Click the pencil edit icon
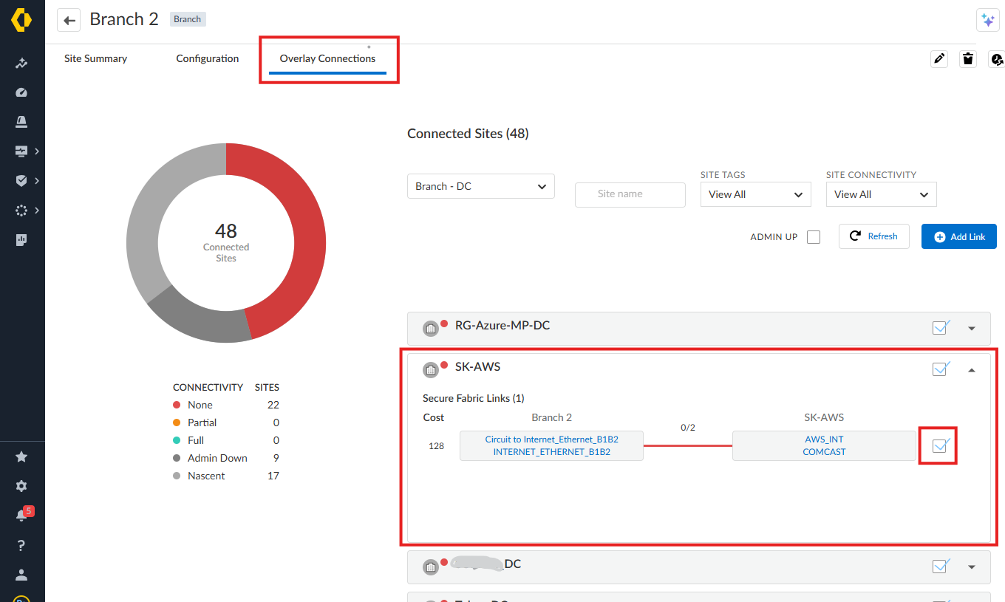 pos(939,59)
